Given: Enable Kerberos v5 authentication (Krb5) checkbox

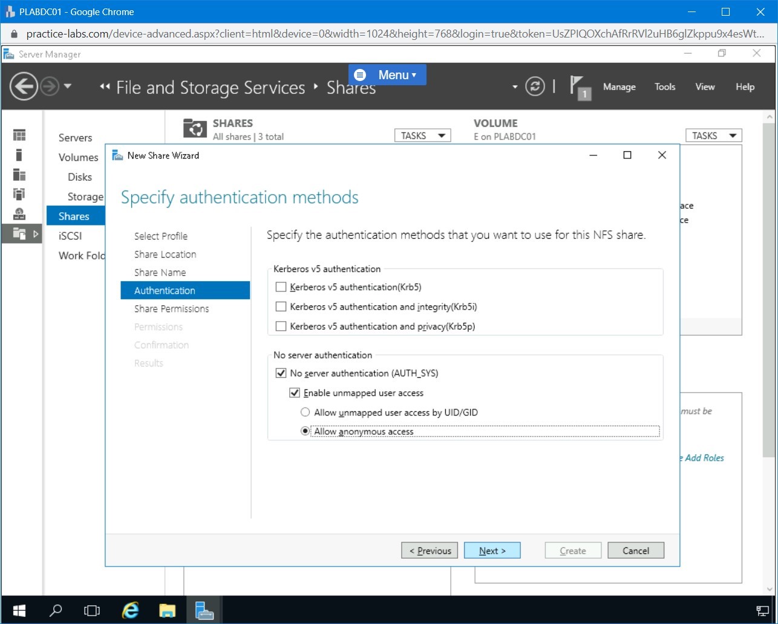Looking at the screenshot, I should (281, 287).
